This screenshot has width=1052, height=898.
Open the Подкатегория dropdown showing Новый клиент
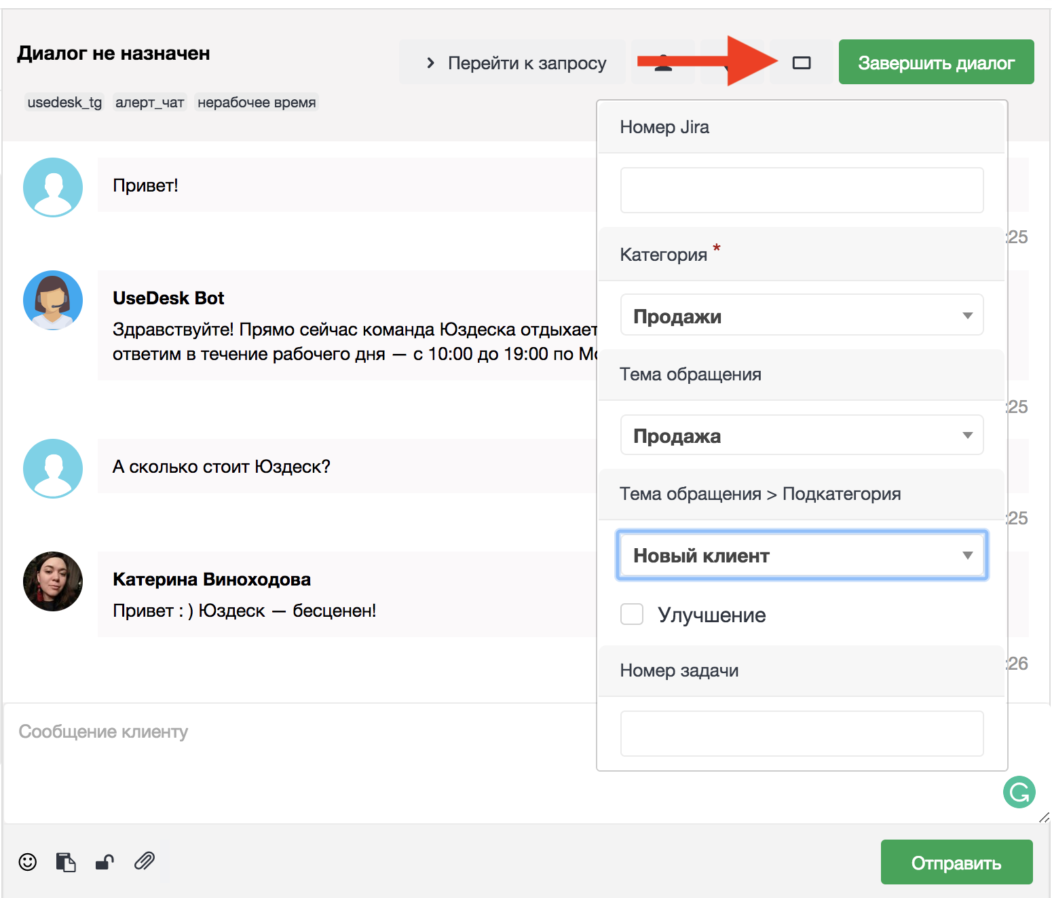(802, 555)
